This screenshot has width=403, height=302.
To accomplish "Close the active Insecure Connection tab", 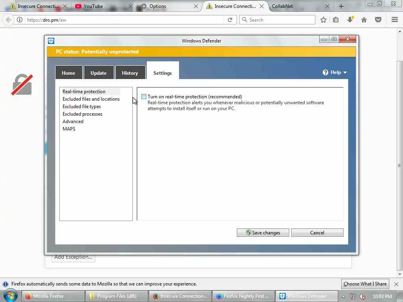I will click(x=262, y=6).
